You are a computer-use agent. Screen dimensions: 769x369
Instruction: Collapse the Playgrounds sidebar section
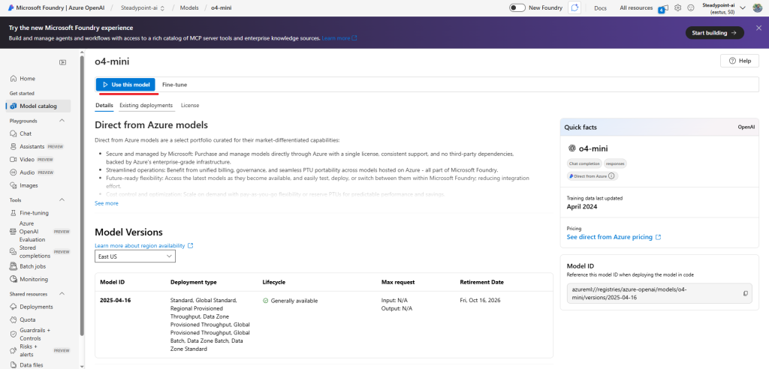[62, 121]
